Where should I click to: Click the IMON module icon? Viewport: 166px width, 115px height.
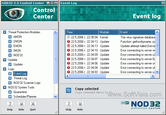pyautogui.click(x=10, y=51)
